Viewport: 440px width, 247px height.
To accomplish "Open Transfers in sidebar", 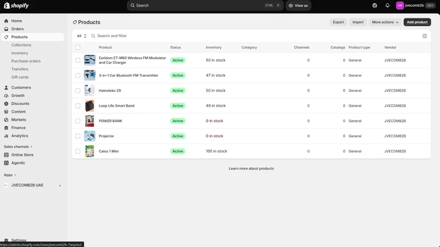I will [x=20, y=69].
